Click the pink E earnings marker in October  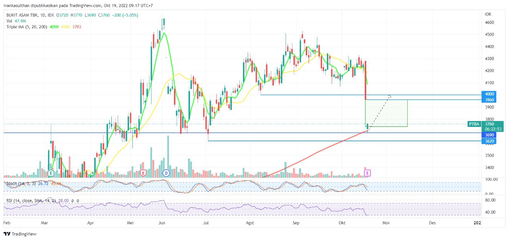[x=368, y=173]
